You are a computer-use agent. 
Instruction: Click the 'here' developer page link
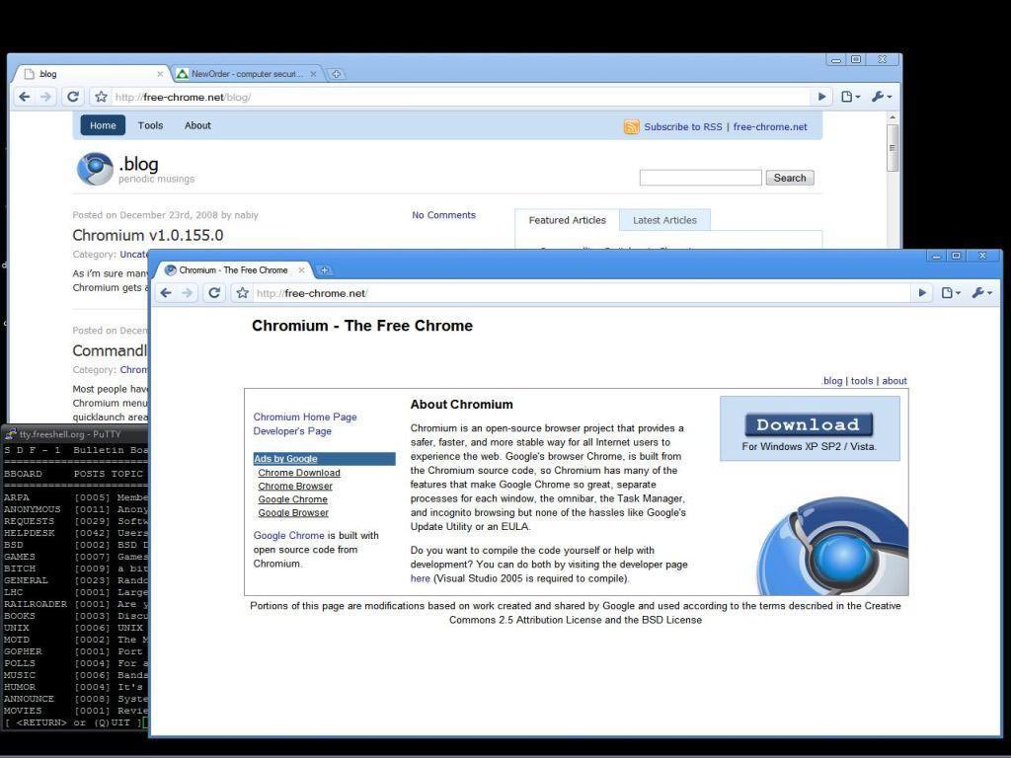[x=421, y=578]
